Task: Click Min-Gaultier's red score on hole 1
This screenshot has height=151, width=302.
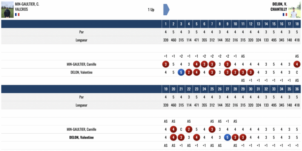Action: (166, 64)
